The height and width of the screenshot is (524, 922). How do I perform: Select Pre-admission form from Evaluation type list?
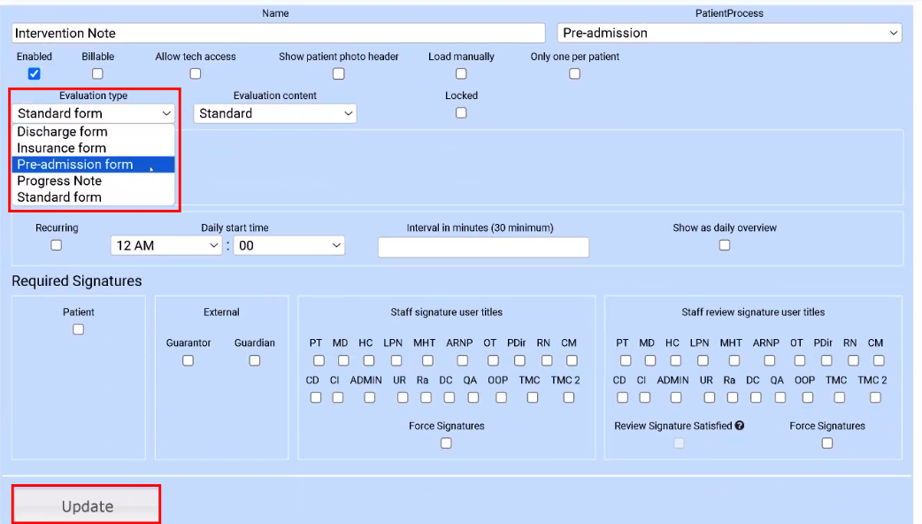tap(75, 164)
